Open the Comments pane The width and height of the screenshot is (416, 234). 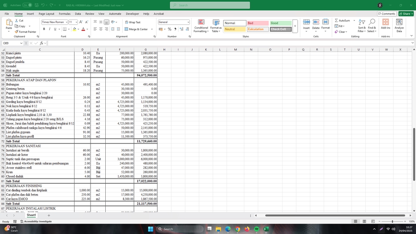(387, 14)
